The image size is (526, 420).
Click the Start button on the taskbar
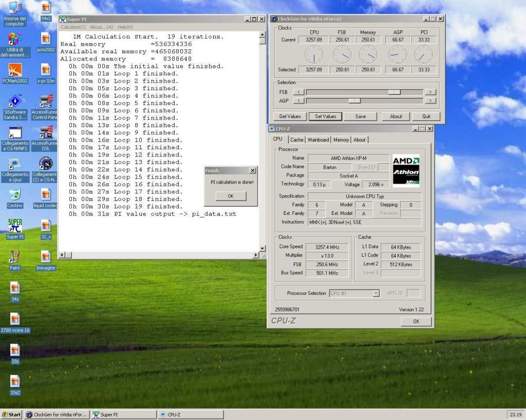[x=11, y=414]
